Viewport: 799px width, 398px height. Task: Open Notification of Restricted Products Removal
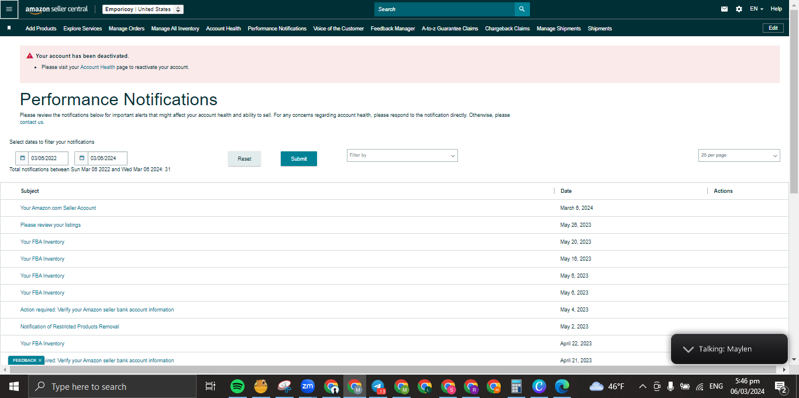point(70,327)
